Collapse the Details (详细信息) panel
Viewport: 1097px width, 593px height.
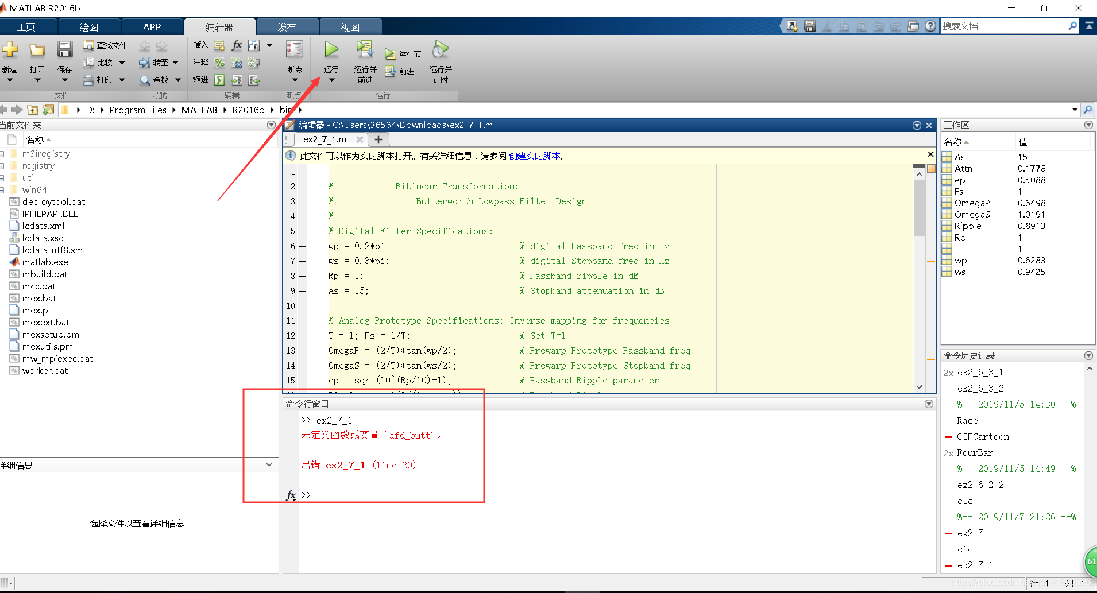click(x=269, y=464)
